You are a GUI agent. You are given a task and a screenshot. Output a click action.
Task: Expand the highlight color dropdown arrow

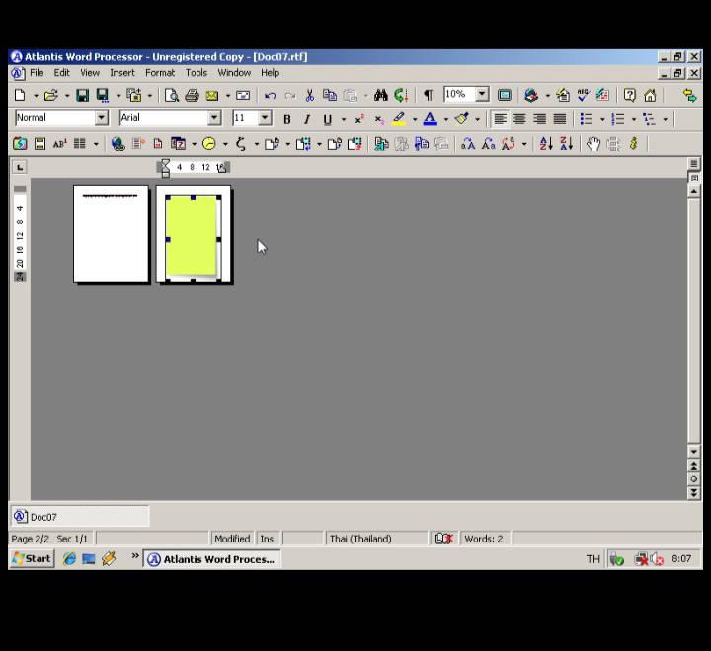pyautogui.click(x=415, y=119)
